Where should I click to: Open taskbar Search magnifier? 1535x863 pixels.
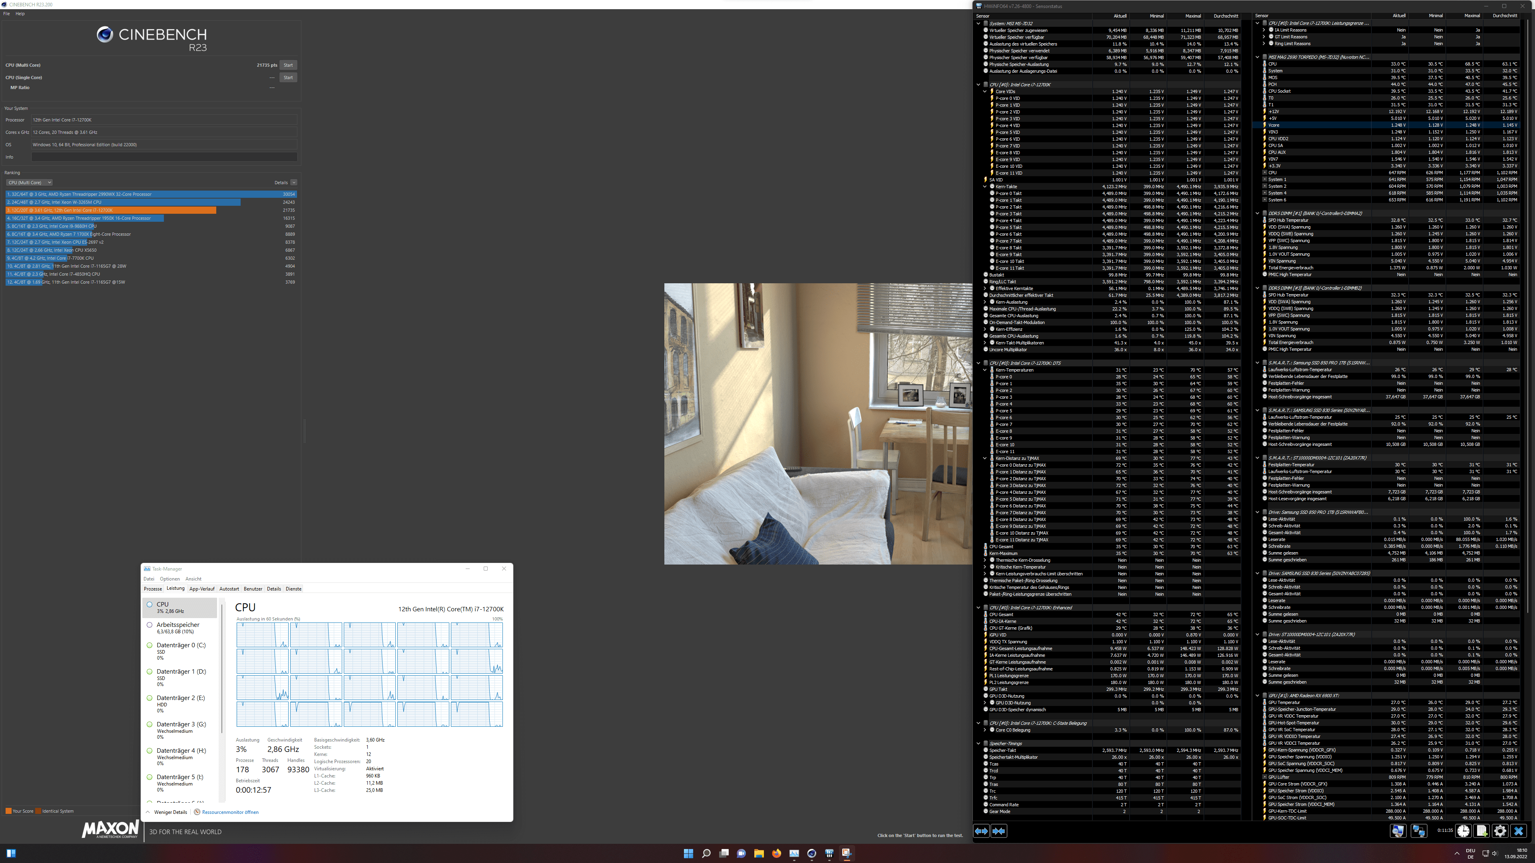[x=706, y=853]
